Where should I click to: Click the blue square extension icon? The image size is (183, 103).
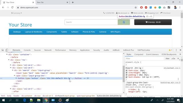click(x=151, y=7)
